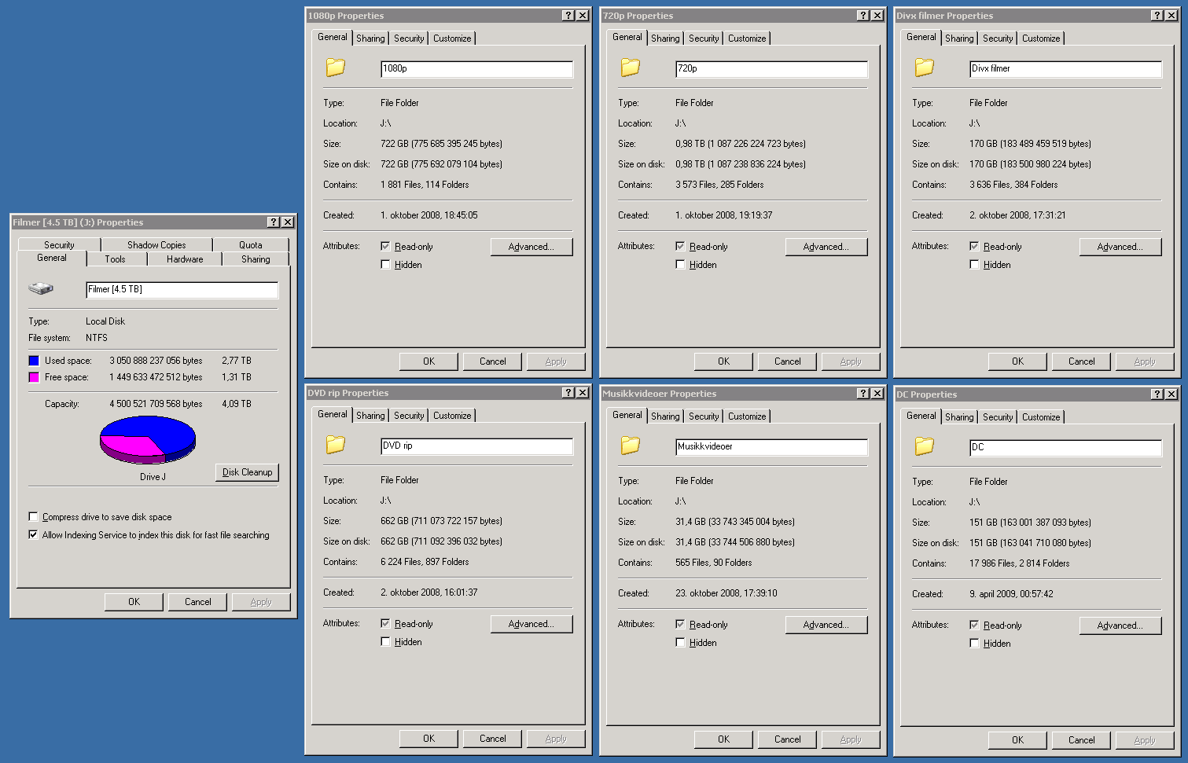Toggle Read-only in DVD rip Properties

point(385,623)
